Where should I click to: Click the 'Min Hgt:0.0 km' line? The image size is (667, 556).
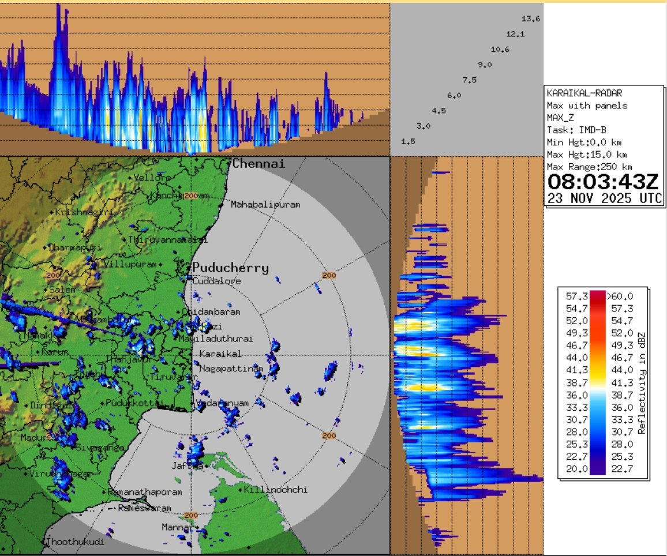584,142
